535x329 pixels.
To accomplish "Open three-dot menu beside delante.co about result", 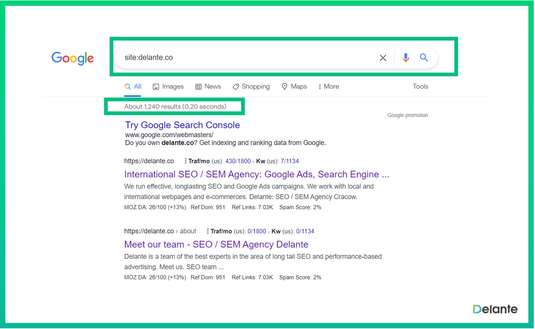I will (x=208, y=231).
